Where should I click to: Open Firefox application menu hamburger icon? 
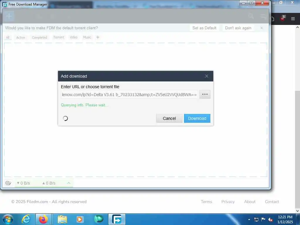pyautogui.click(x=293, y=18)
